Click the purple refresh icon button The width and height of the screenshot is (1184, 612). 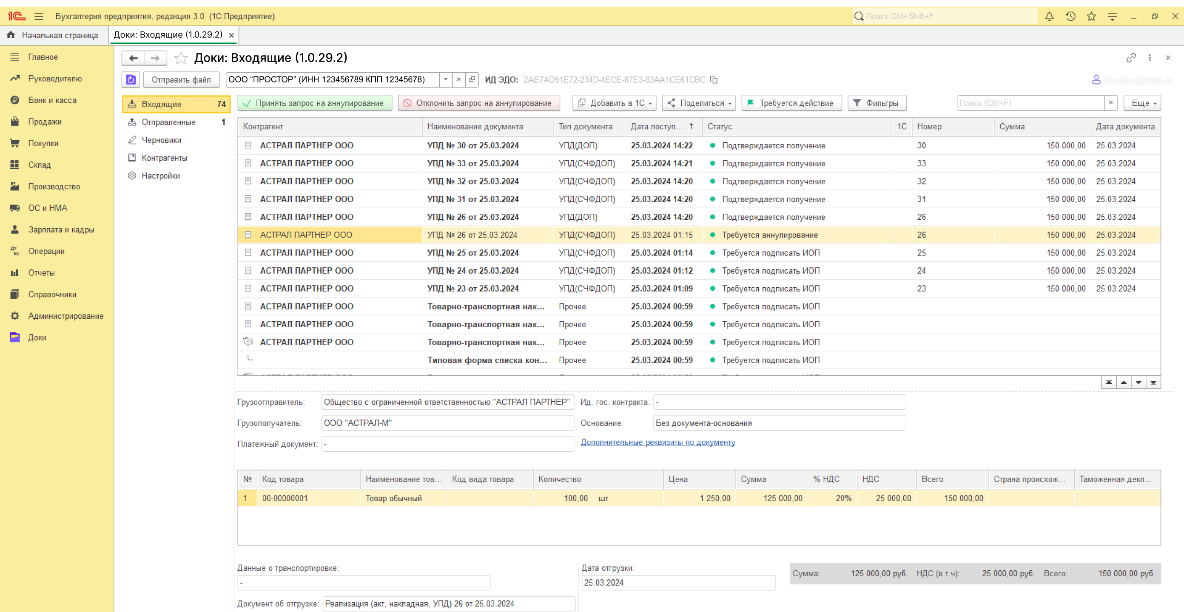tap(131, 79)
